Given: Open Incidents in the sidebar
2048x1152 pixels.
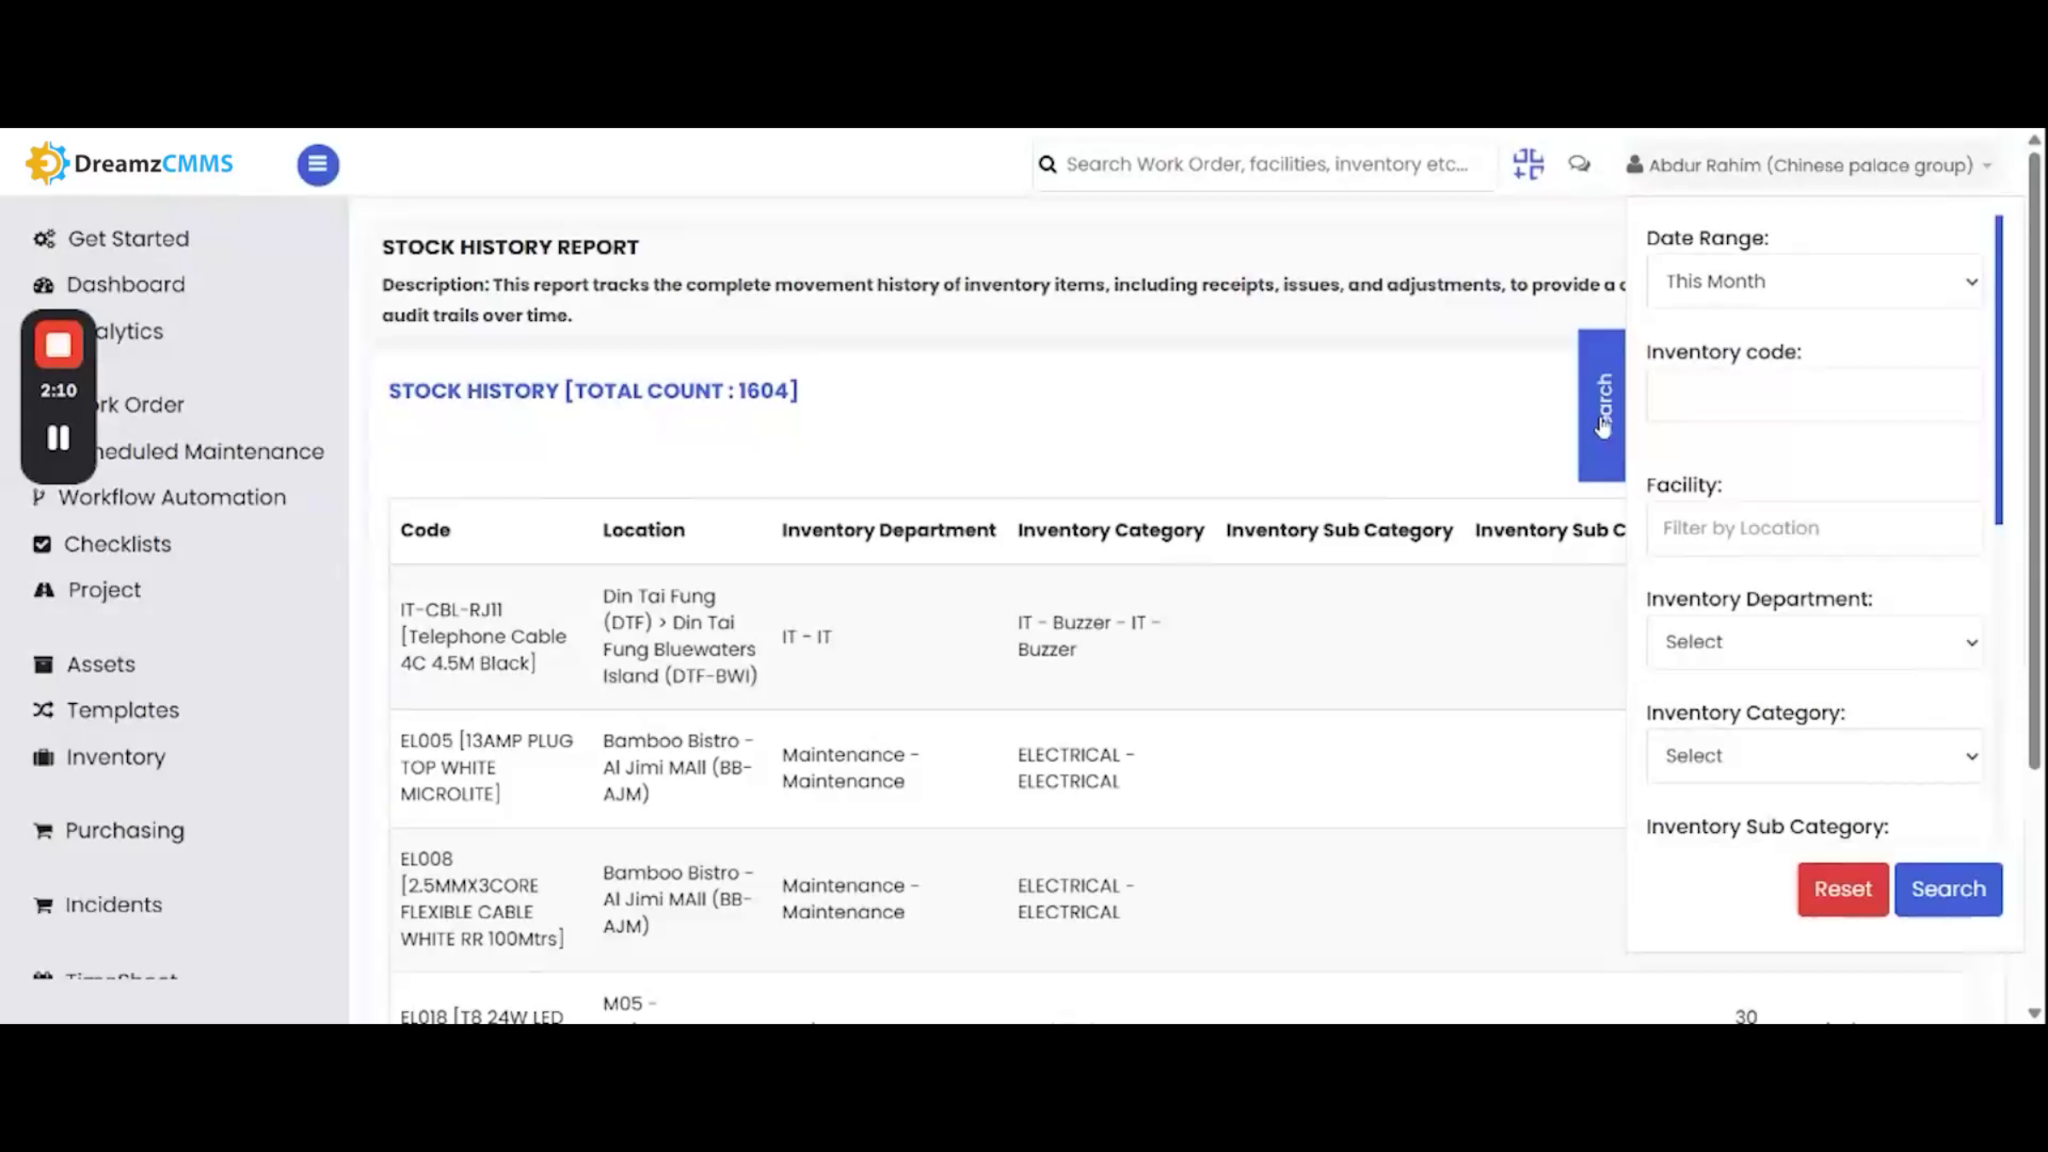Looking at the screenshot, I should 113,905.
